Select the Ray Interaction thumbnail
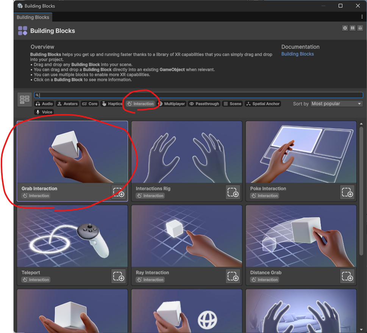 click(187, 236)
